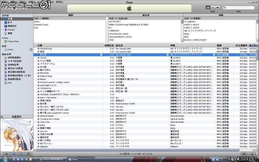Eject the Kanon device
The height and width of the screenshot is (162, 259).
click(31, 49)
